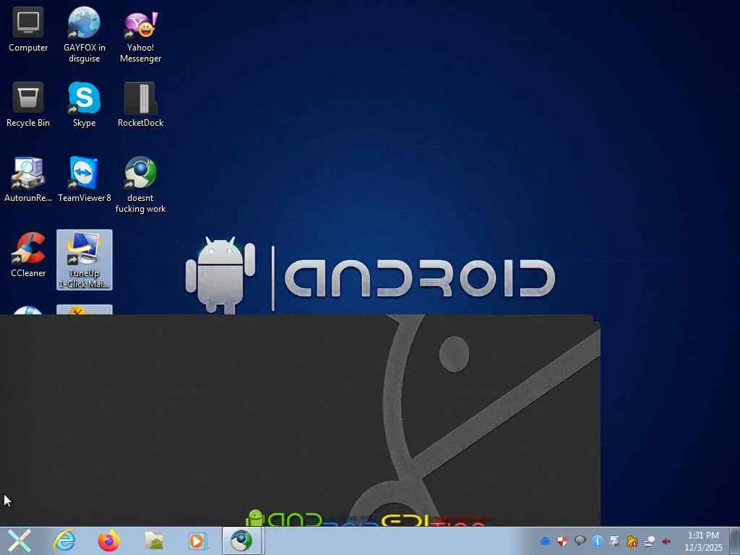Click the muted volume tray icon

pos(667,541)
